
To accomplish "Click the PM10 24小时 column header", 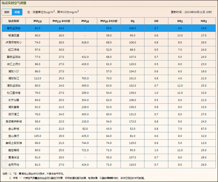I will (109, 21).
